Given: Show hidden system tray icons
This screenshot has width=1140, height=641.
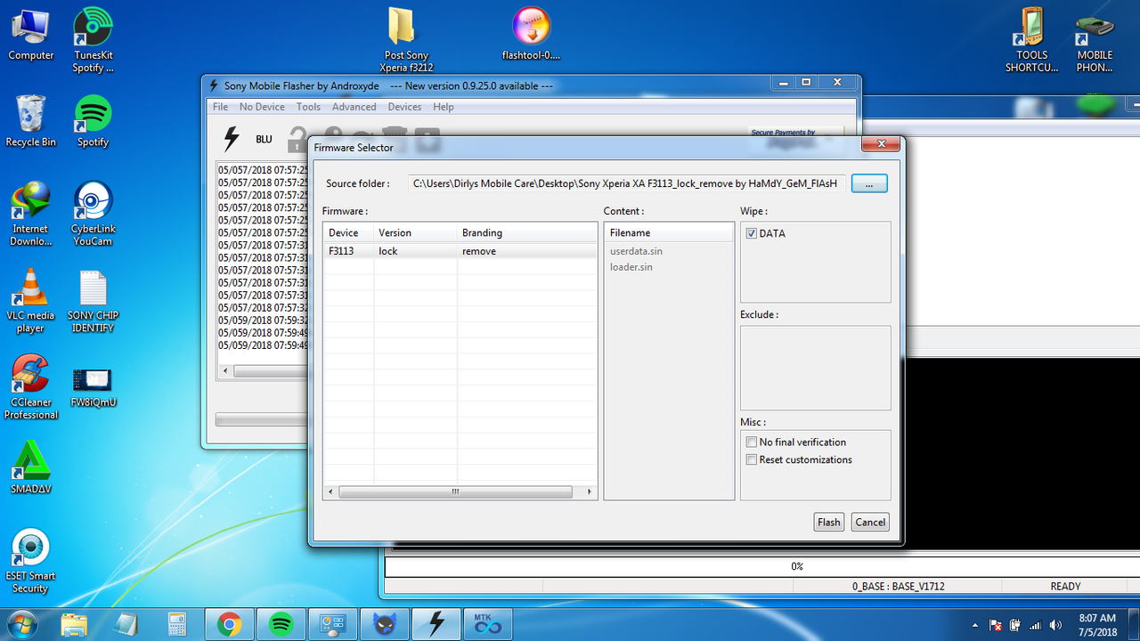Looking at the screenshot, I should coord(975,625).
